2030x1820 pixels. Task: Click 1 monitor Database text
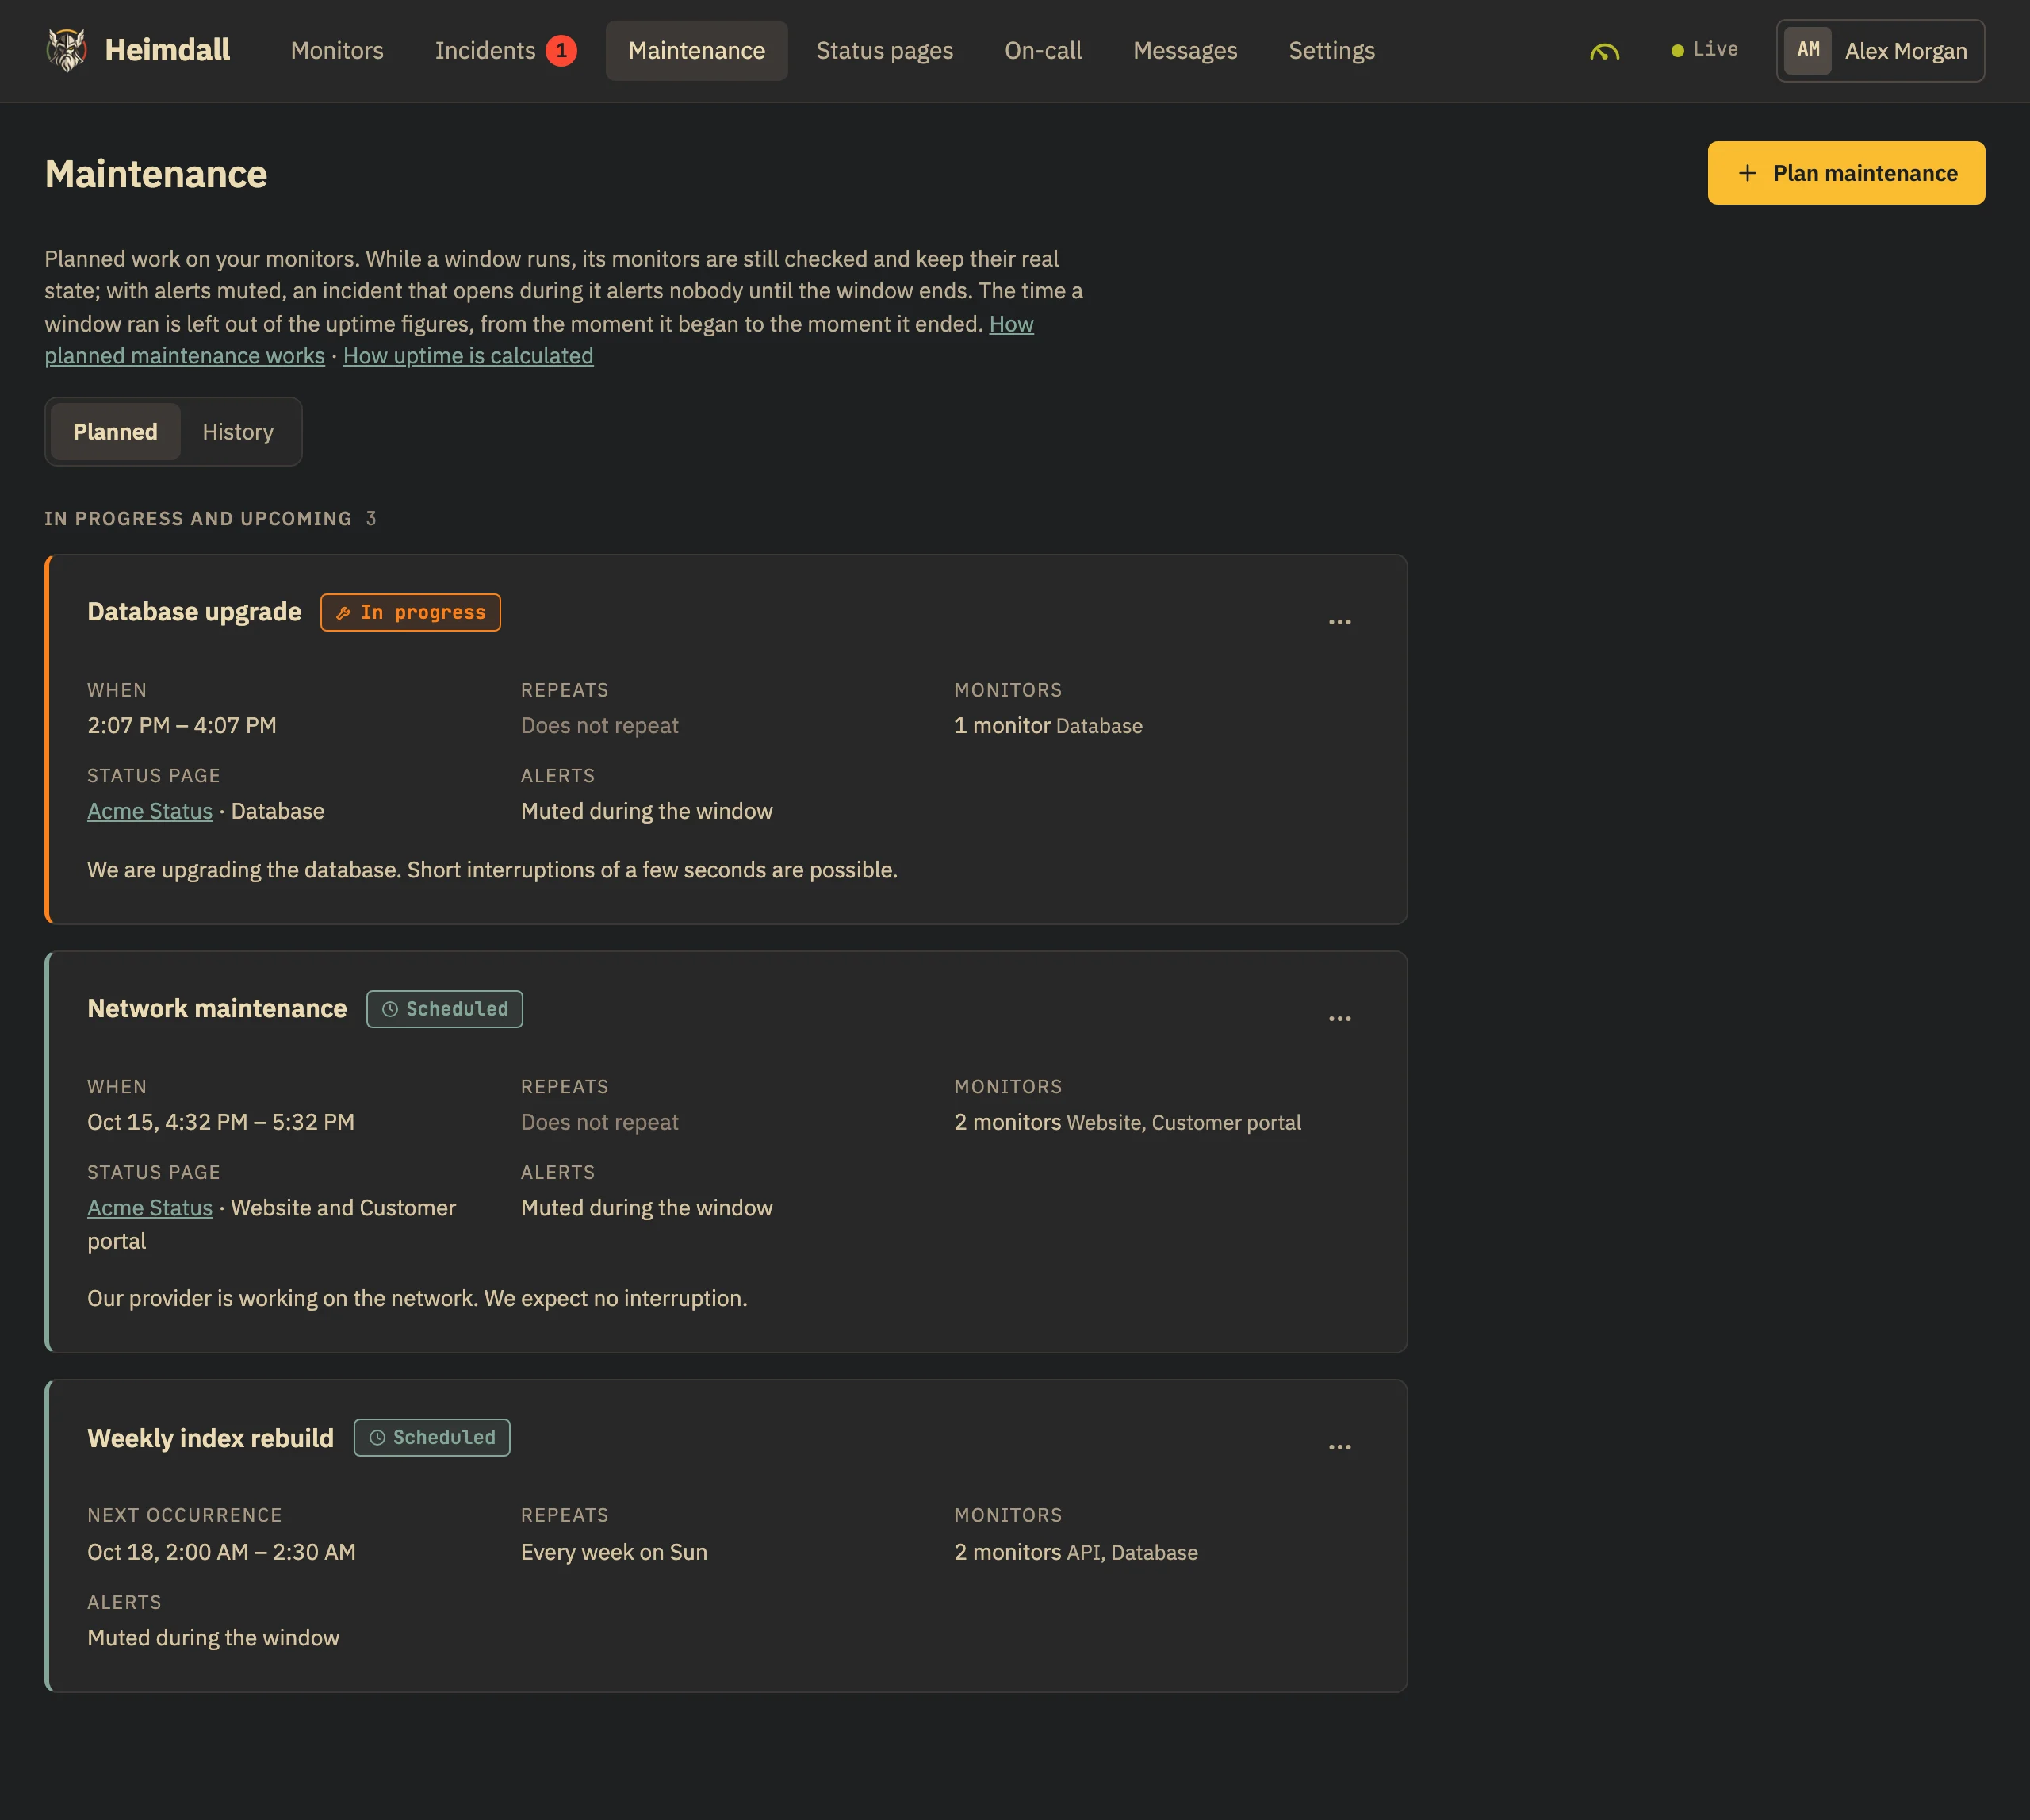(1048, 725)
